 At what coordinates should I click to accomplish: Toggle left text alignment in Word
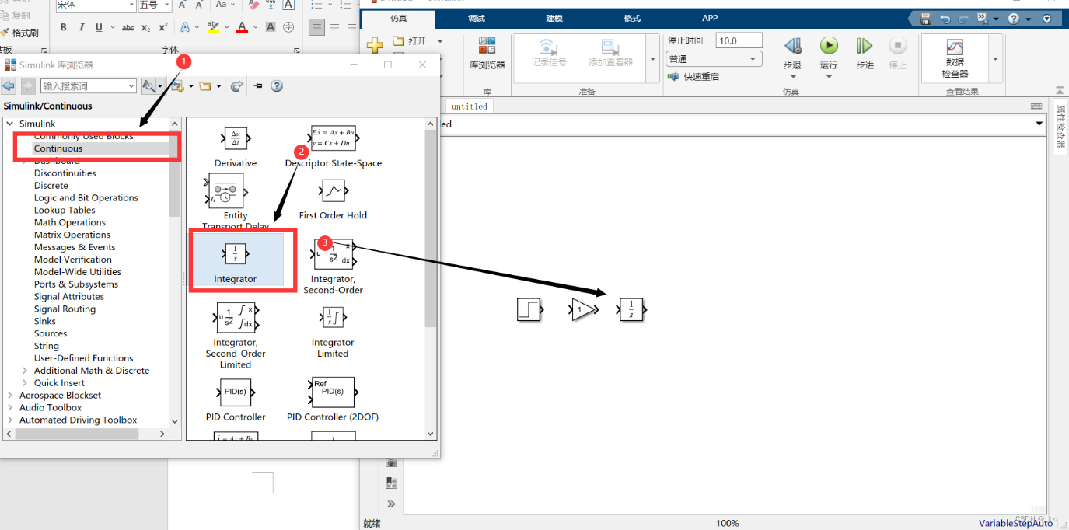tap(316, 27)
